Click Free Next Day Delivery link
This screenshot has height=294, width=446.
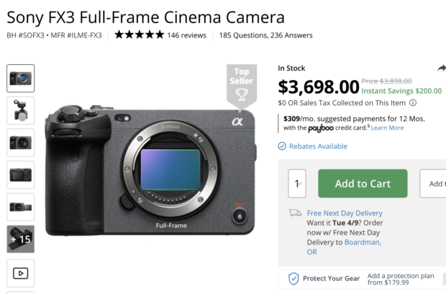345,213
